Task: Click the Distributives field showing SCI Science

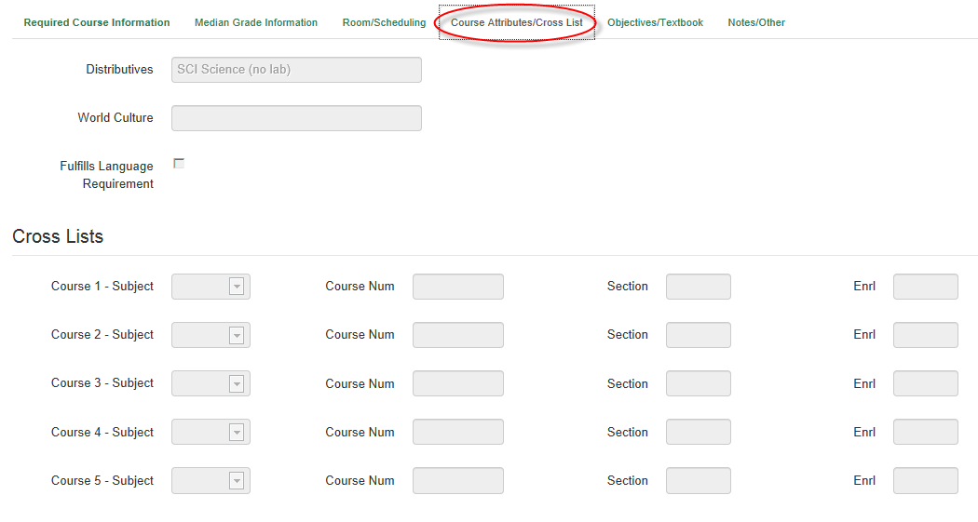Action: (296, 70)
